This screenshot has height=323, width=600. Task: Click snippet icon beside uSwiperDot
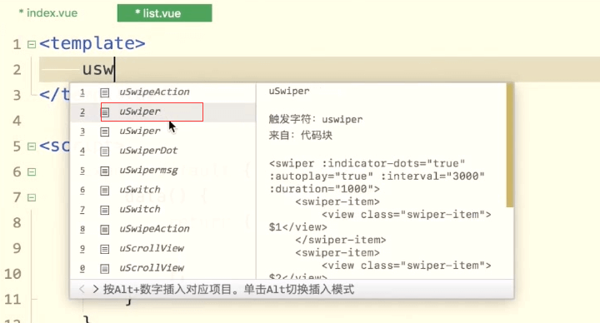104,152
